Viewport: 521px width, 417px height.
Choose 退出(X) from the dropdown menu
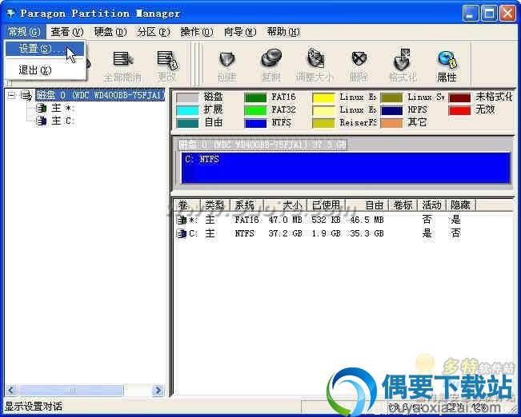(x=45, y=70)
